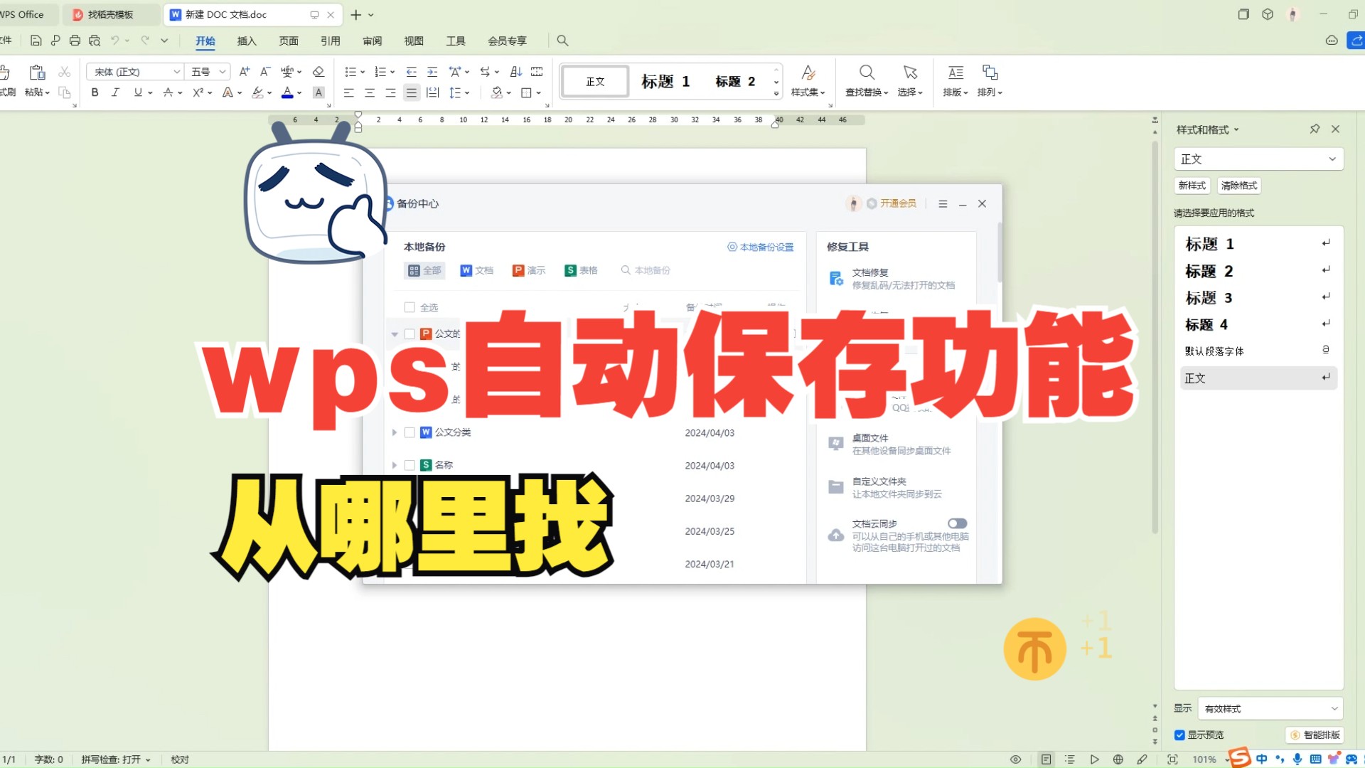Expand the styles gallery arrow

776,93
